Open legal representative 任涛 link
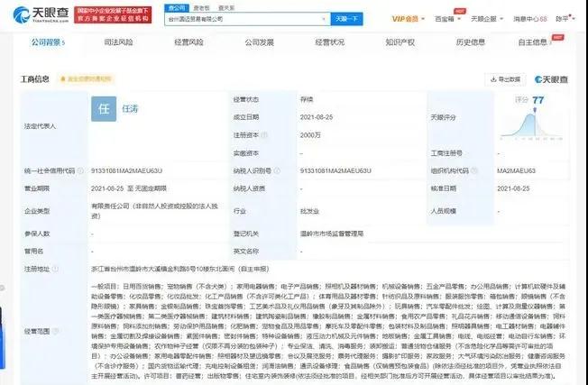The width and height of the screenshot is (588, 385). [130, 109]
